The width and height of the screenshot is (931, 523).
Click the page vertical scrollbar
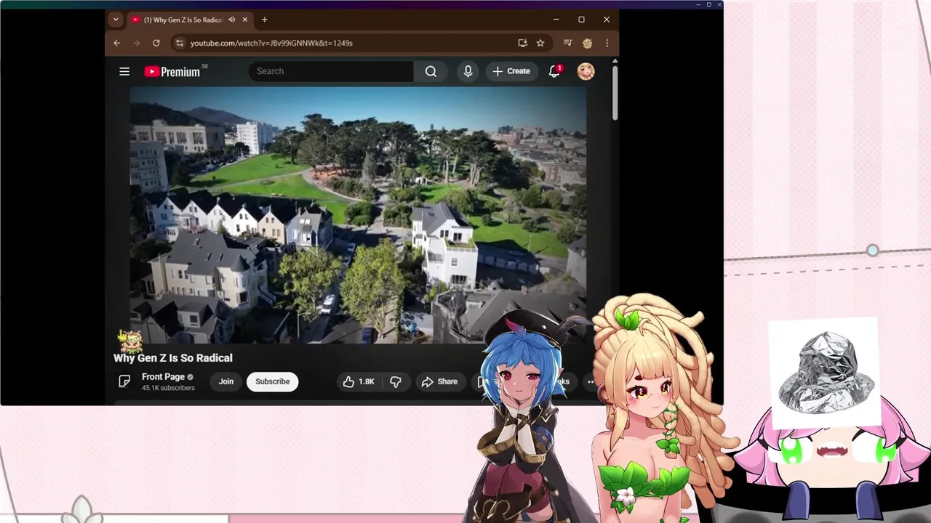coord(615,92)
